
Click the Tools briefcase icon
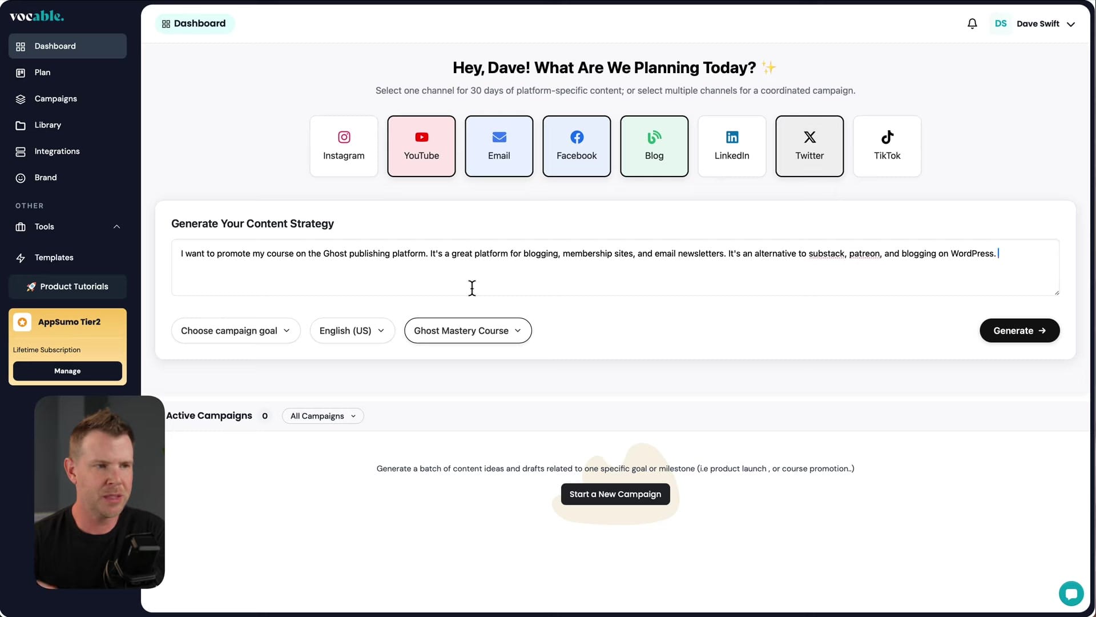(21, 227)
